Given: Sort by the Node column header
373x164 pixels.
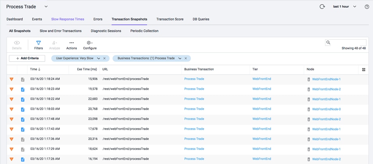Looking at the screenshot, I should [310, 70].
